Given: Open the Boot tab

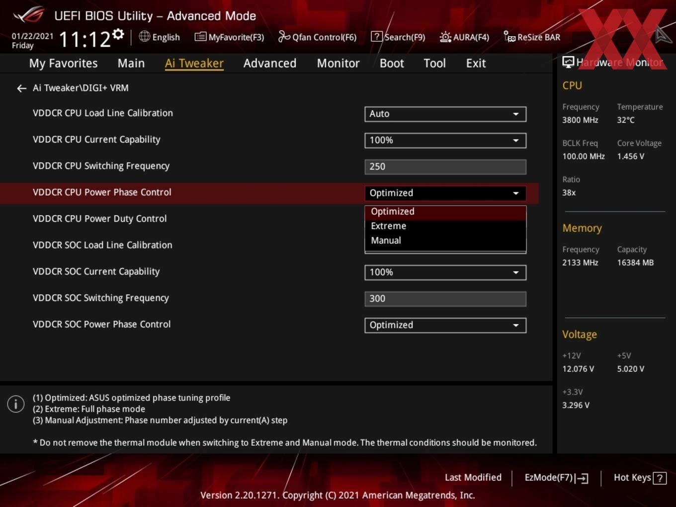Looking at the screenshot, I should coord(392,63).
